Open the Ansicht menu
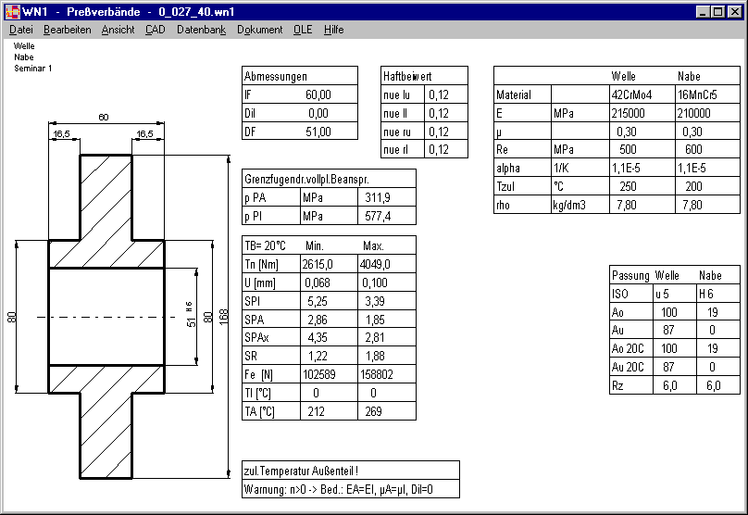 pyautogui.click(x=118, y=30)
